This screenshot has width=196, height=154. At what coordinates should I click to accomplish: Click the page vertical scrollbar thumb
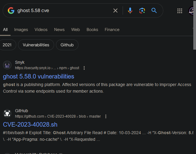tap(194, 25)
